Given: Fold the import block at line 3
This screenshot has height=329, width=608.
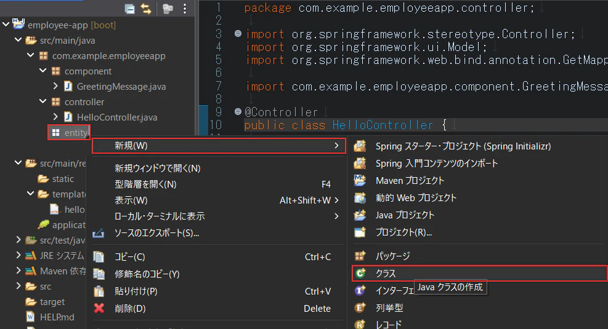Looking at the screenshot, I should tap(238, 34).
